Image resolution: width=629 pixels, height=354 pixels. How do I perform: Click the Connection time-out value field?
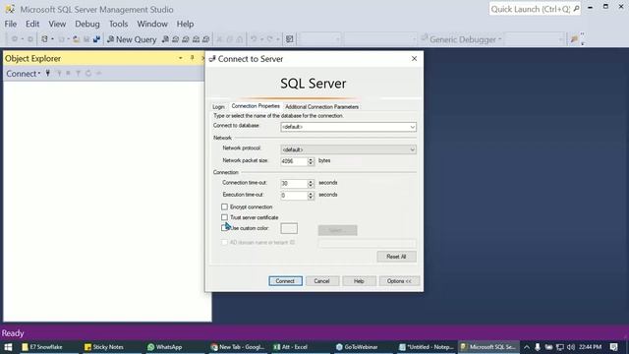click(294, 184)
